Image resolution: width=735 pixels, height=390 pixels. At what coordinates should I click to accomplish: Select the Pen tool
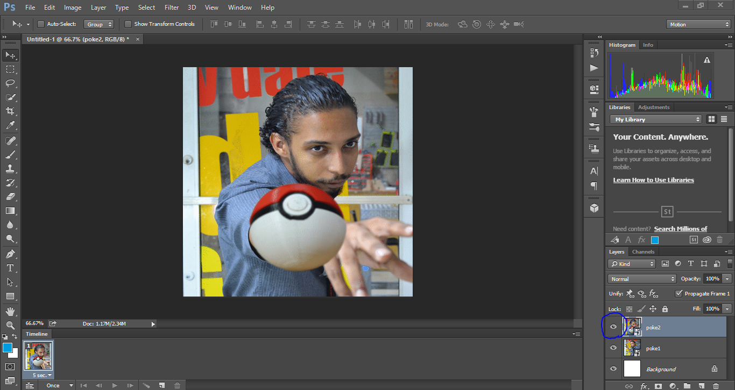coord(10,254)
